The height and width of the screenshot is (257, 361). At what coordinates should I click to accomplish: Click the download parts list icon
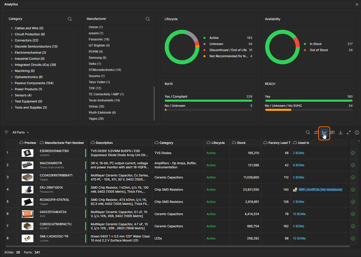pyautogui.click(x=341, y=132)
